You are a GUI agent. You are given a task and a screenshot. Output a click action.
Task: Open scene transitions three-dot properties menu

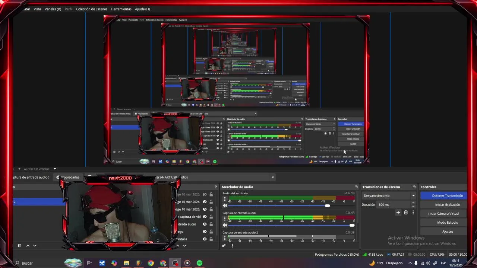point(413,213)
